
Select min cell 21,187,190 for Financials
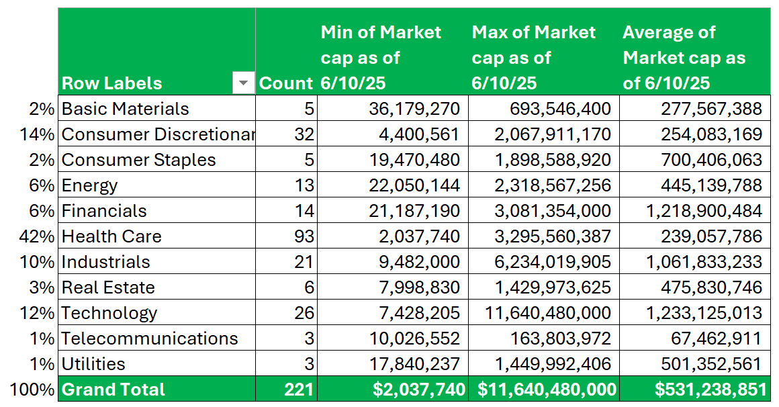[x=392, y=210]
